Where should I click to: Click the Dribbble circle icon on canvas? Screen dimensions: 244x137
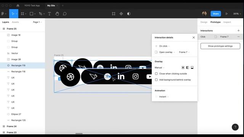70,77
